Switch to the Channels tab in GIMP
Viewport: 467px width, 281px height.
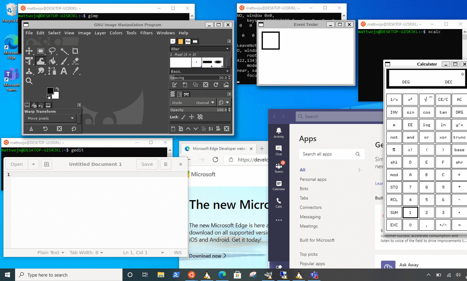click(x=179, y=94)
